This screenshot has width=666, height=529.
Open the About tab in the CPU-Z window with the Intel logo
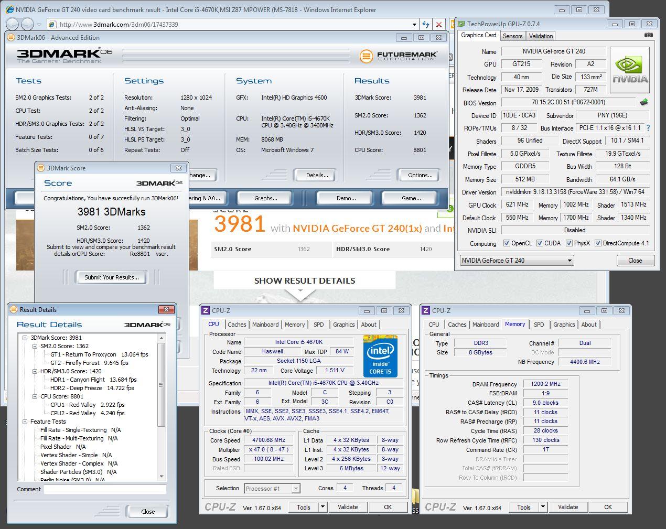point(369,325)
